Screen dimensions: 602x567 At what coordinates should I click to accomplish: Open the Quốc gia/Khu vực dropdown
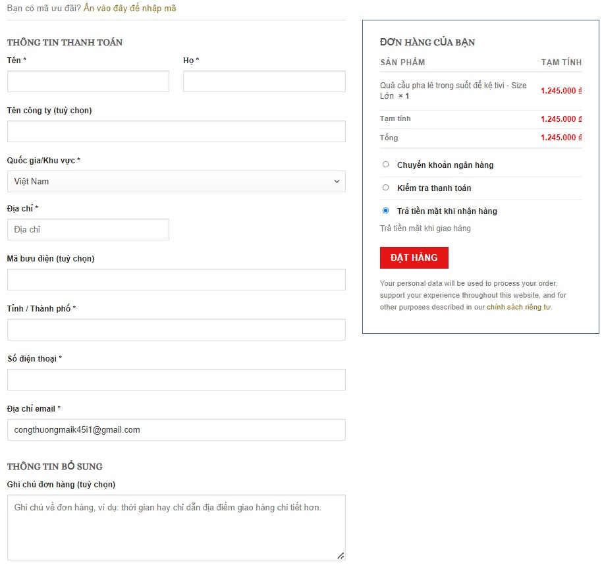176,182
